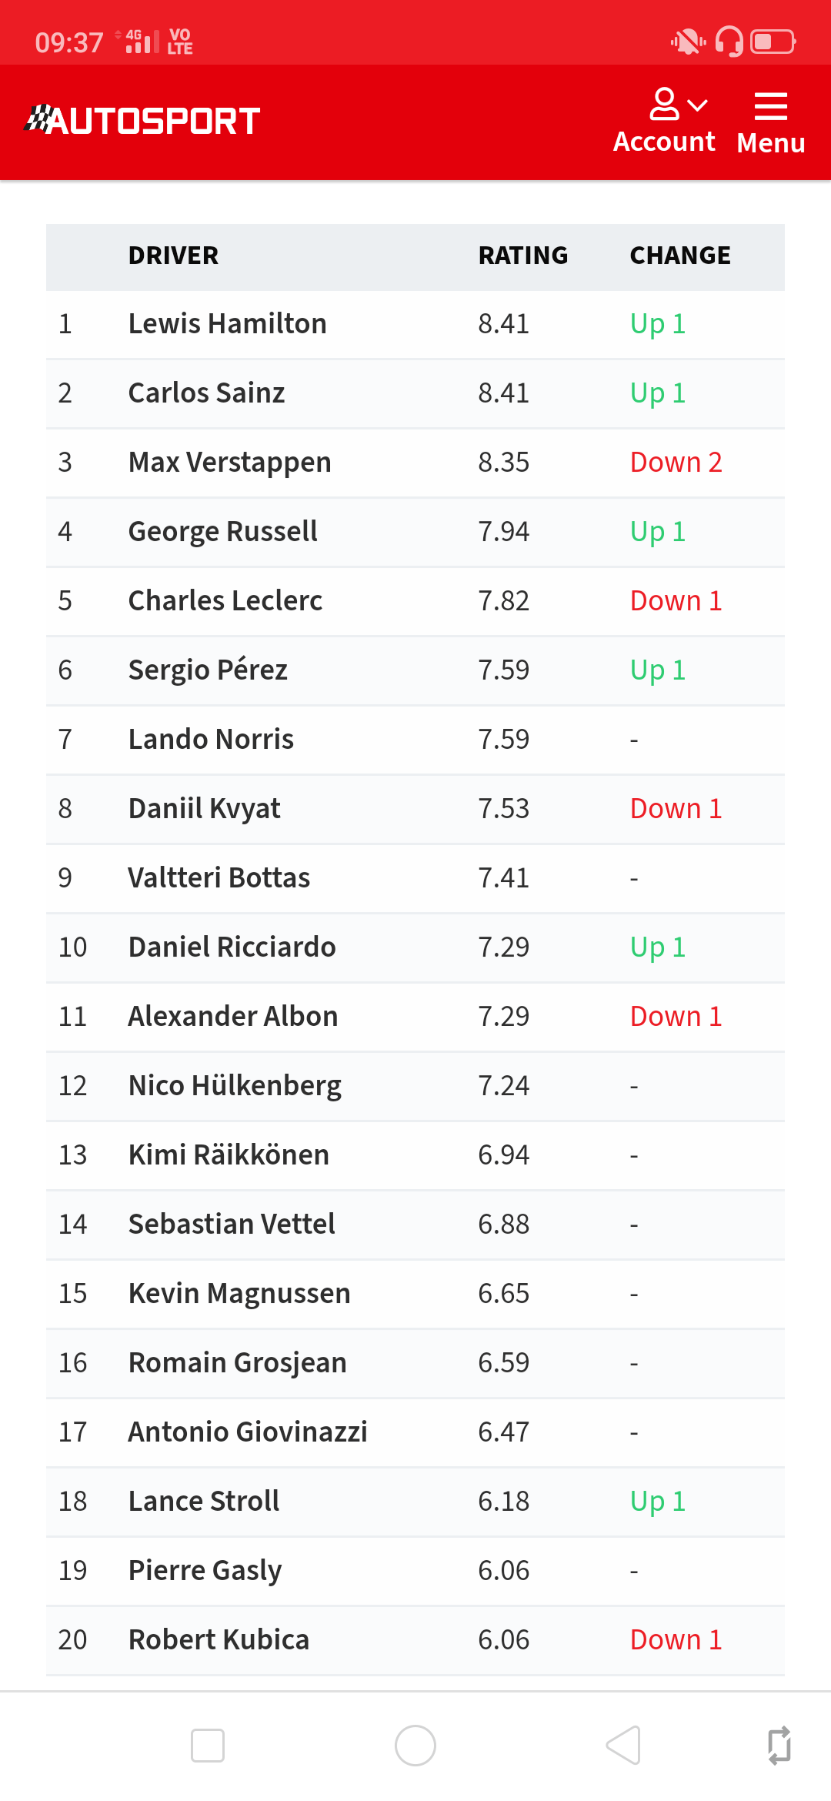Tap the vibrate mode status icon
This screenshot has height=1801, width=831.
tap(687, 42)
